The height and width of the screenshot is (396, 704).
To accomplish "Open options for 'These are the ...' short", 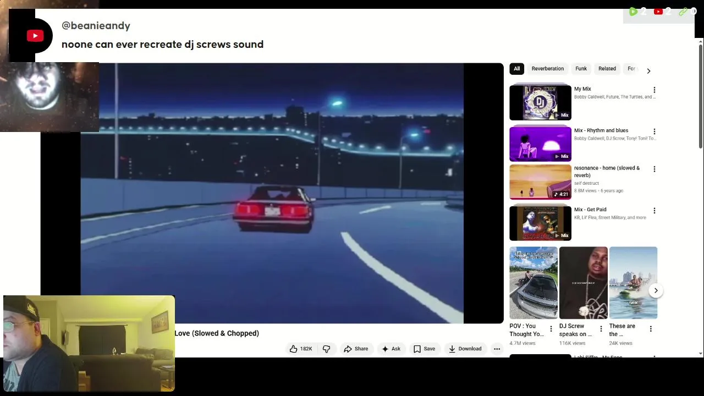I will (651, 329).
